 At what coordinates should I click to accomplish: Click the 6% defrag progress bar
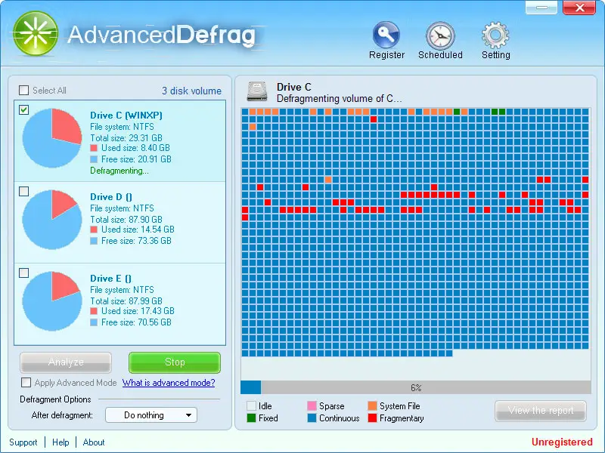point(415,387)
